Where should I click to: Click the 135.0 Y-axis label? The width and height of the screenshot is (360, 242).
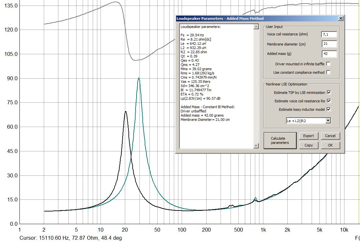pos(11,6)
